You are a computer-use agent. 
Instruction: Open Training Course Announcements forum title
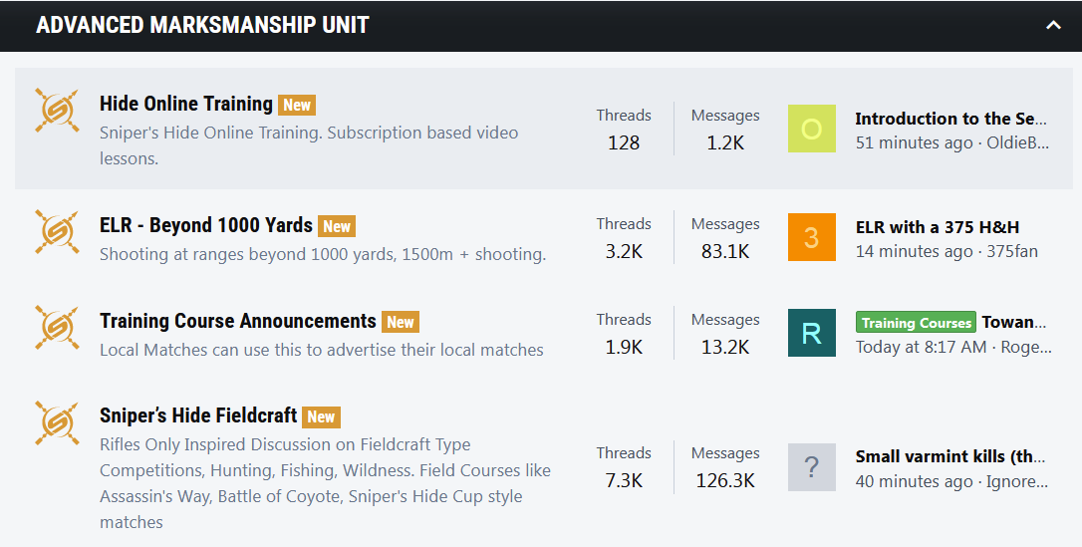(x=237, y=321)
